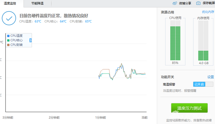Click the 3分钟前 axis label
Viewport: 215px width, 124px height.
[x=8, y=118]
